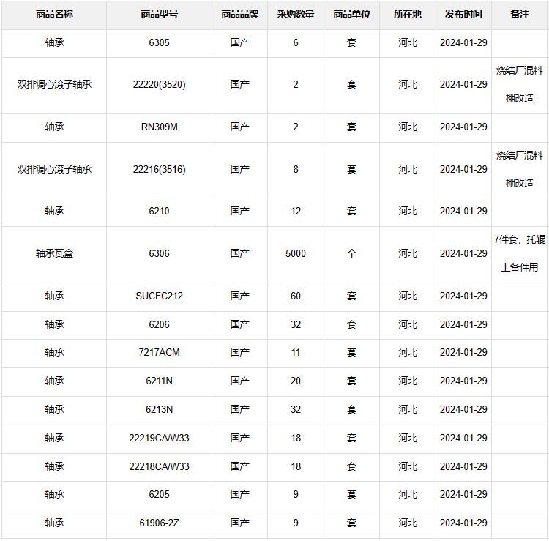Click 双排调心滚子轴承 in the 22220(3520) row
The width and height of the screenshot is (549, 541).
[x=54, y=85]
